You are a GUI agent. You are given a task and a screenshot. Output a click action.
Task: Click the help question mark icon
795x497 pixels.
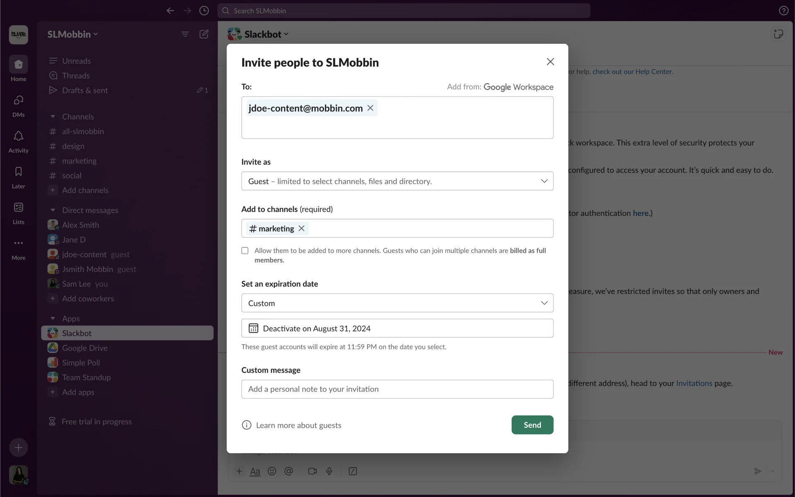click(783, 11)
